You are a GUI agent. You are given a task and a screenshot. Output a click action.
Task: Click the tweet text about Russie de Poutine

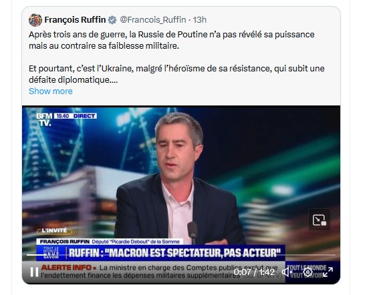tap(172, 40)
